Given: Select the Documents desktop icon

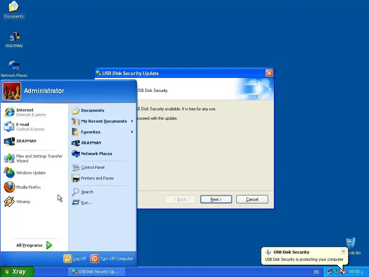Looking at the screenshot, I should 14,10.
